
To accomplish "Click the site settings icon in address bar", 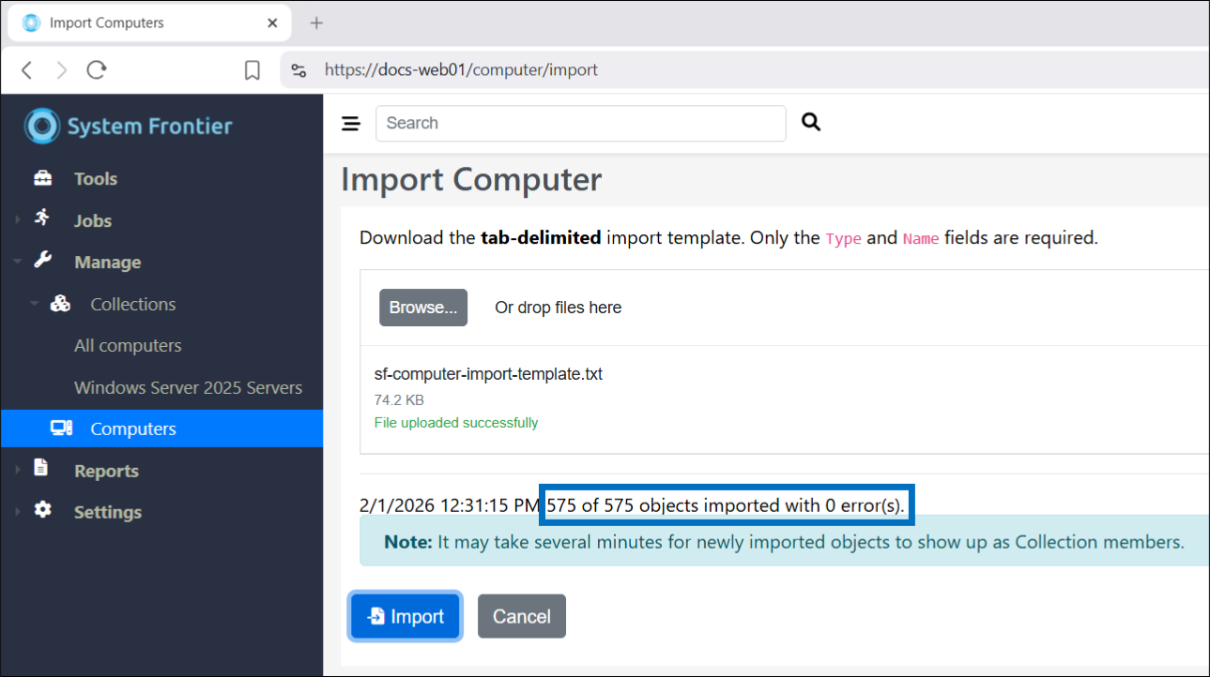I will pos(299,70).
